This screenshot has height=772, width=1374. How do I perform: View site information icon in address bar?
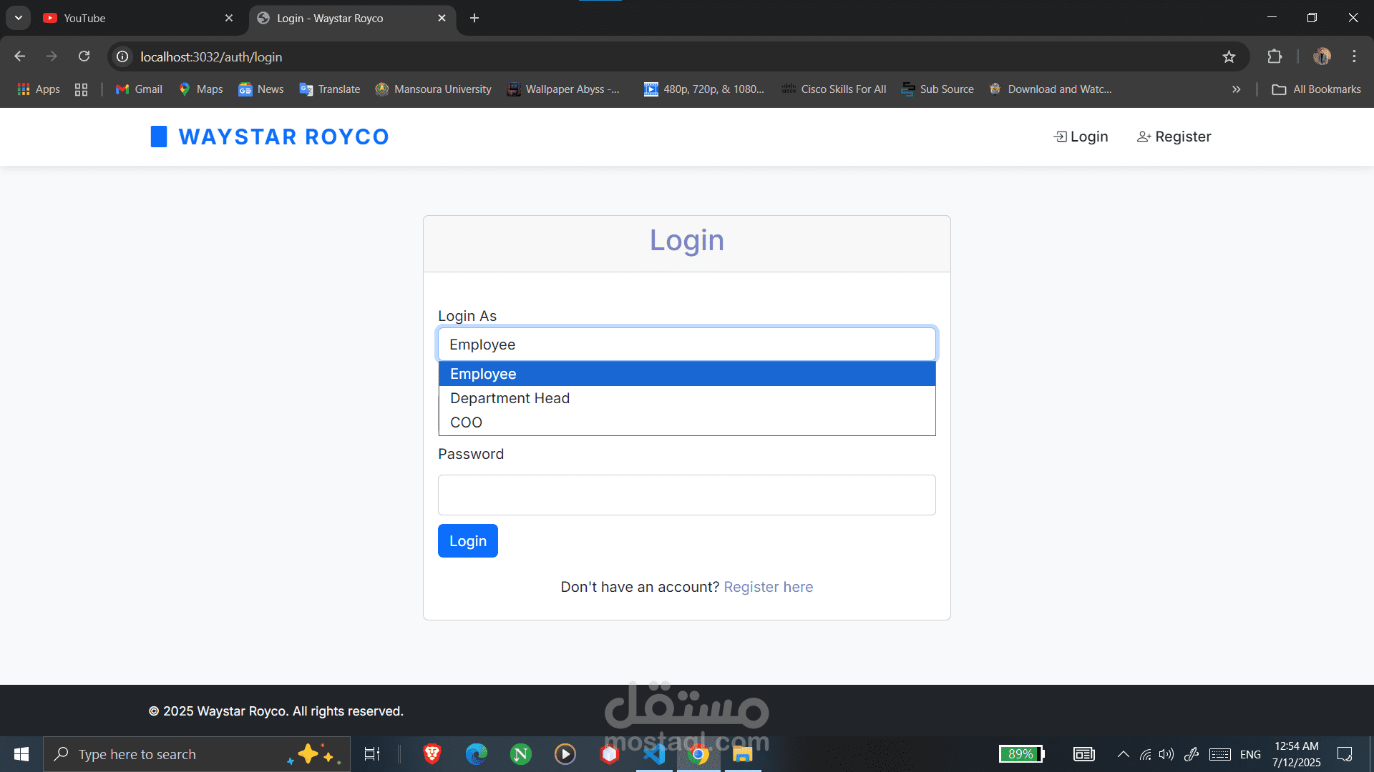coord(123,56)
